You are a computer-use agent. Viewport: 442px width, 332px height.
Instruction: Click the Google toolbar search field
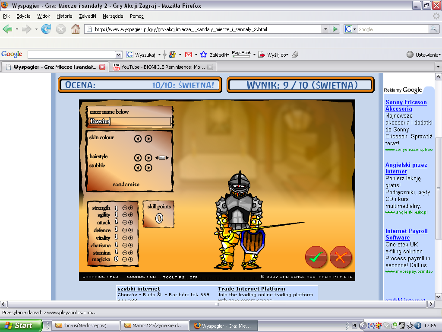tap(72, 55)
